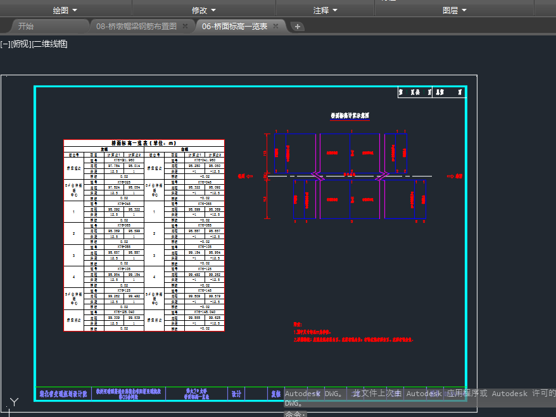Click the 复核 cell in title block

click(276, 394)
